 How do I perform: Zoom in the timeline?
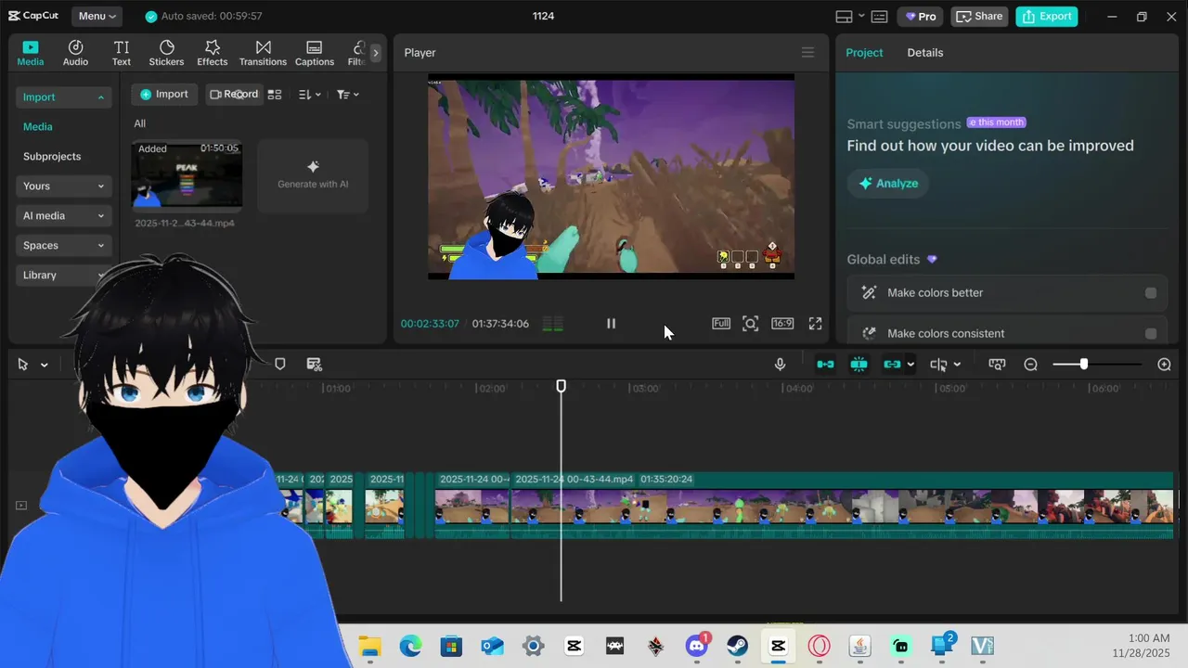1164,365
